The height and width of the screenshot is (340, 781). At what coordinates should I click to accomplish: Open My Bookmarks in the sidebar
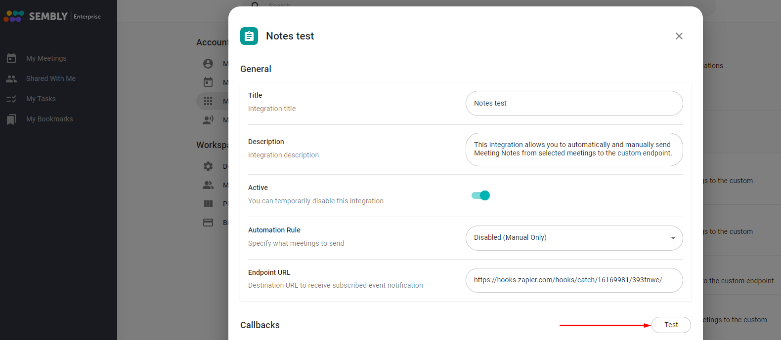tap(49, 119)
